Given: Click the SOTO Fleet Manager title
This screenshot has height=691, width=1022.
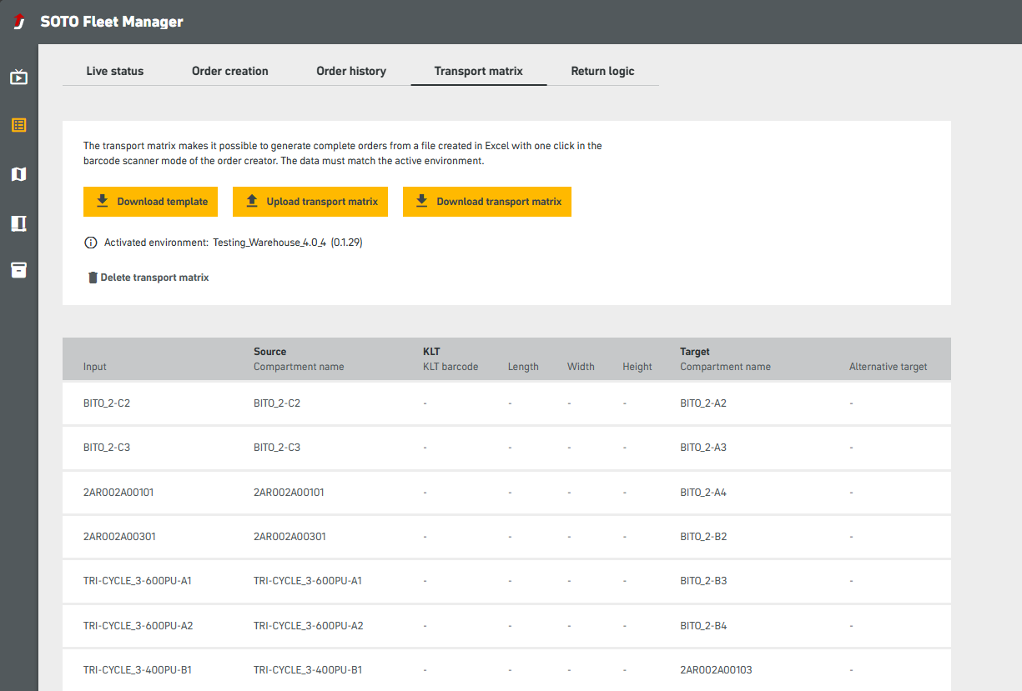Looking at the screenshot, I should tap(112, 22).
